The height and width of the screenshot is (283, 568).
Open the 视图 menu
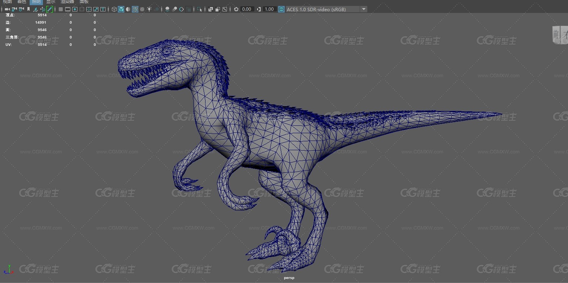[x=7, y=2]
